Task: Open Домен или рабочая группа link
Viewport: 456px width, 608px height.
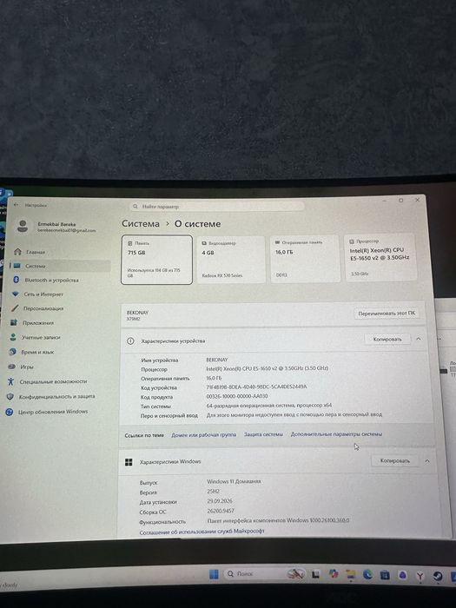Action: pyautogui.click(x=203, y=434)
